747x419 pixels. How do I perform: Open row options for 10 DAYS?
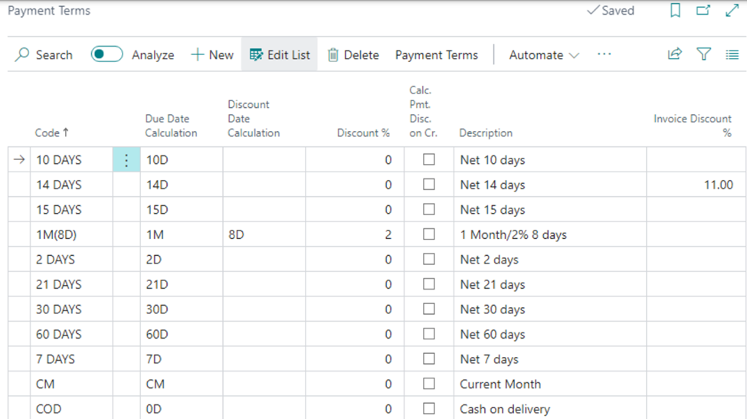coord(126,160)
